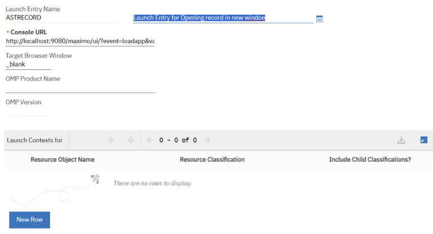Click the Target Browser Window label

tap(39, 55)
